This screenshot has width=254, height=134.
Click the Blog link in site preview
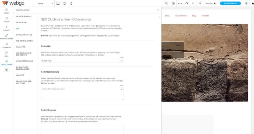194,16
